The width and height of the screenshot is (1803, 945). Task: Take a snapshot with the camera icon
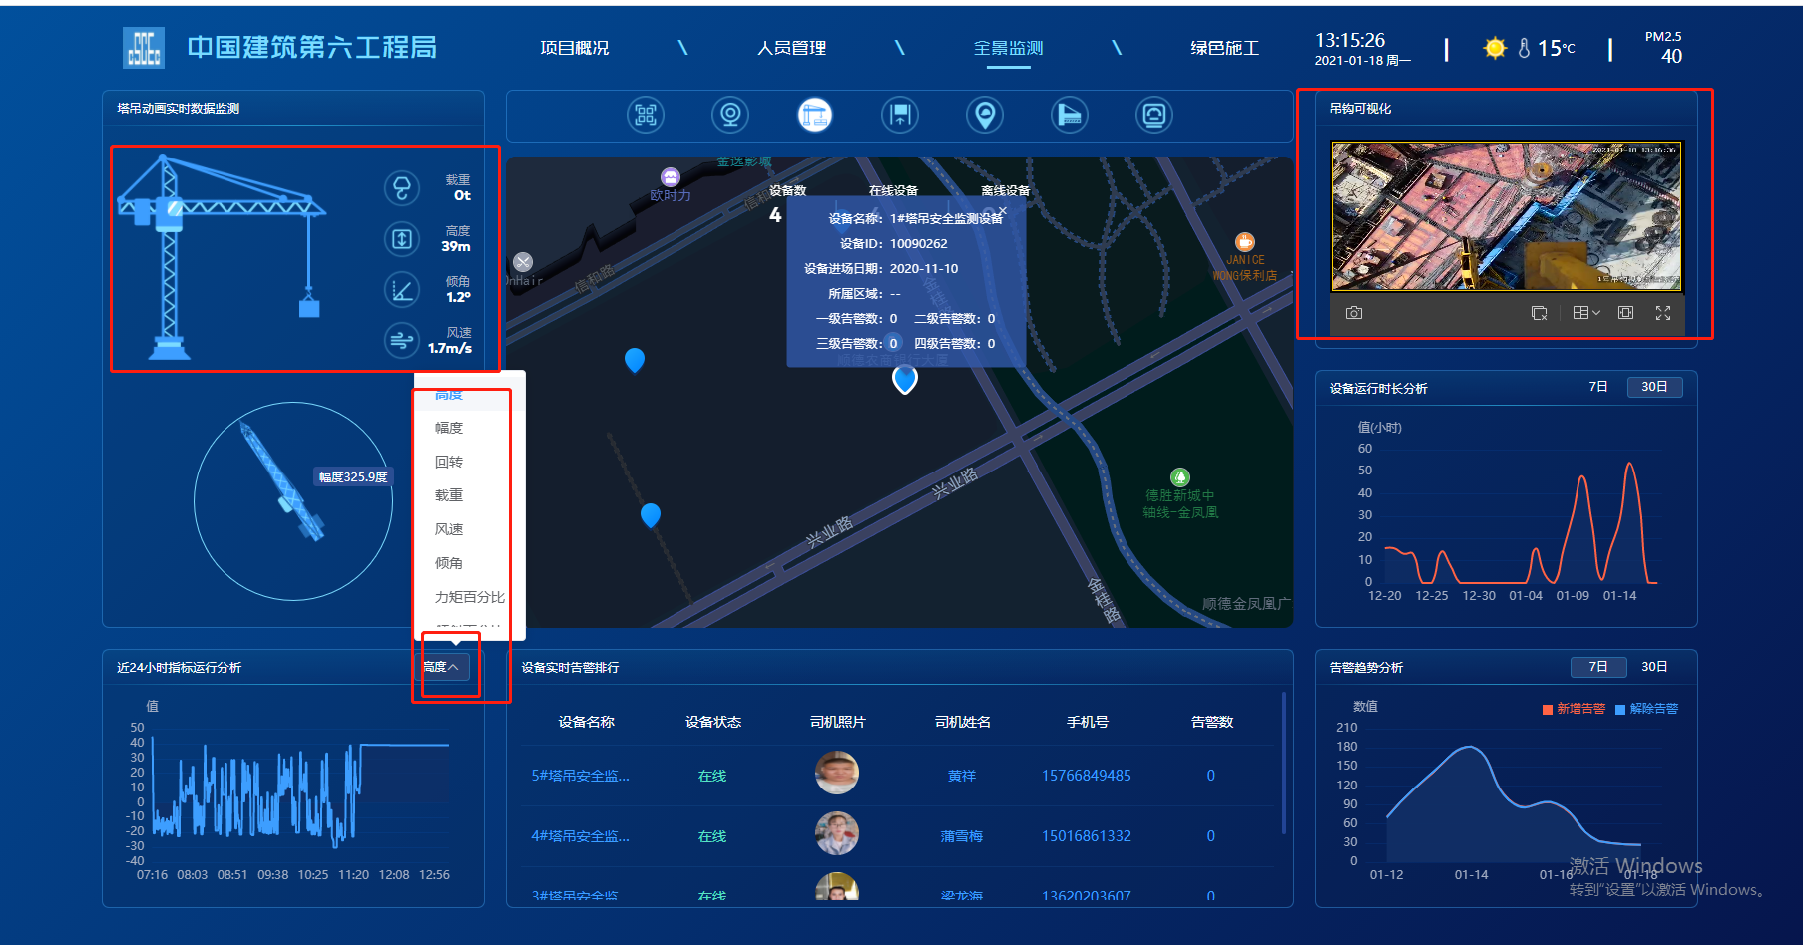[x=1354, y=313]
